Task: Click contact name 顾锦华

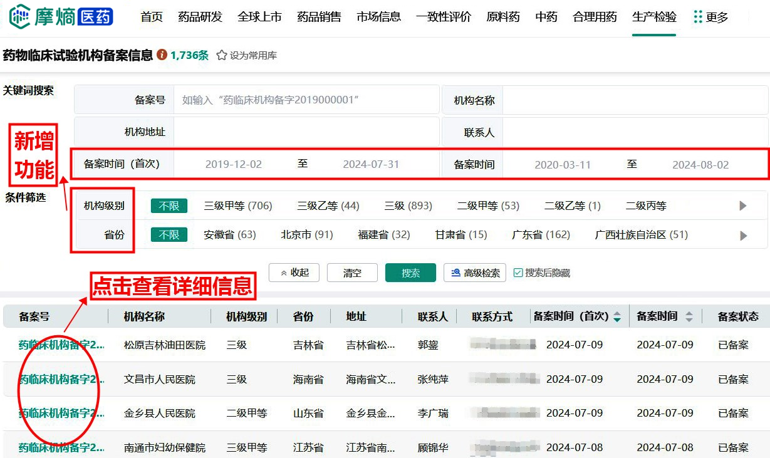Action: [x=433, y=447]
